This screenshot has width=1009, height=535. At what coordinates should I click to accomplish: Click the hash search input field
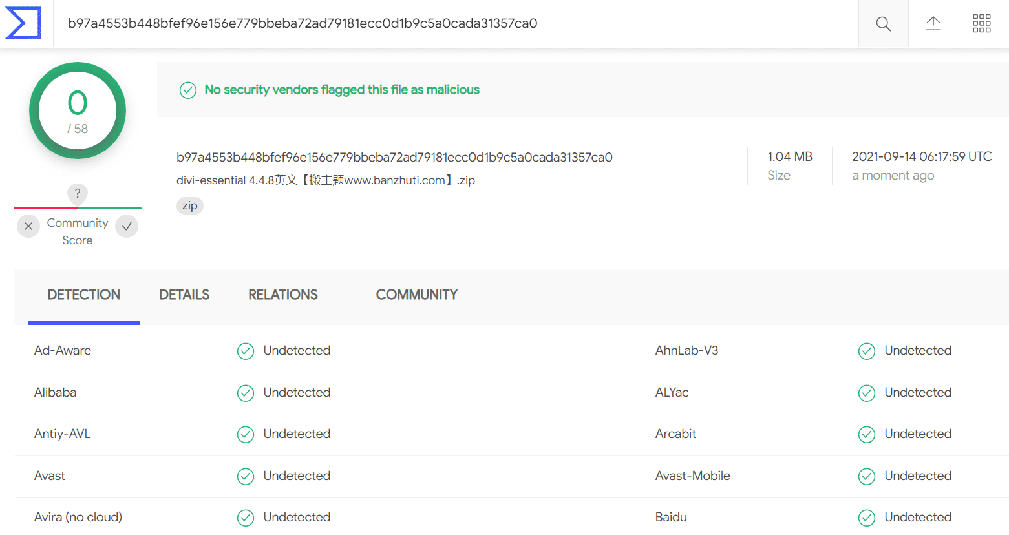(x=456, y=23)
